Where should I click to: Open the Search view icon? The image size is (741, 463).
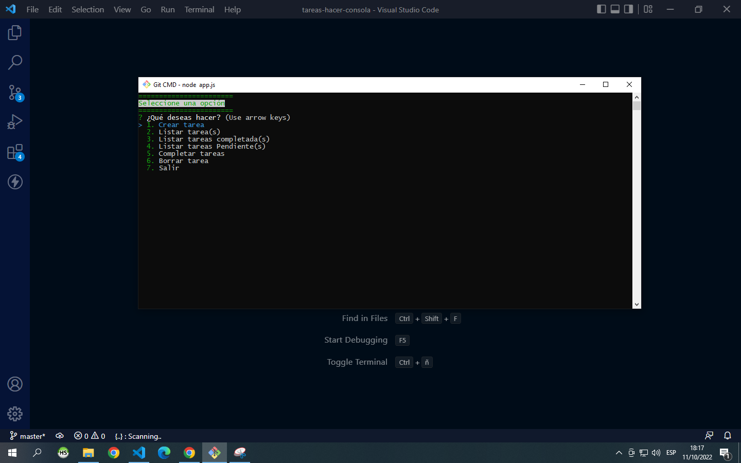pos(15,62)
